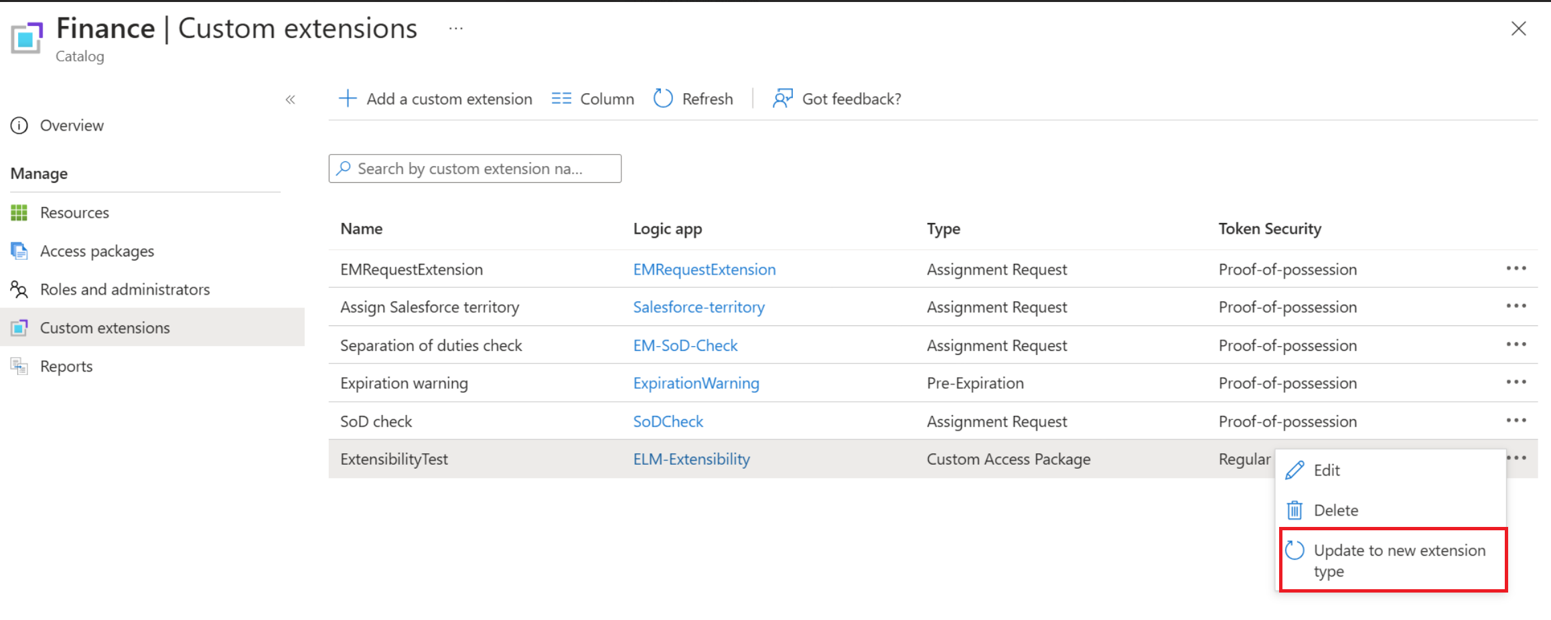Open the ELM-Extensibility logic app link
The width and height of the screenshot is (1551, 620).
click(691, 459)
